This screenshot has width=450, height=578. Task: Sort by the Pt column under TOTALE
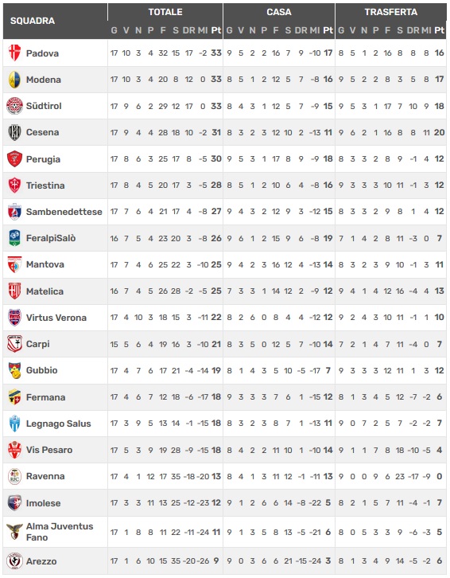click(216, 30)
